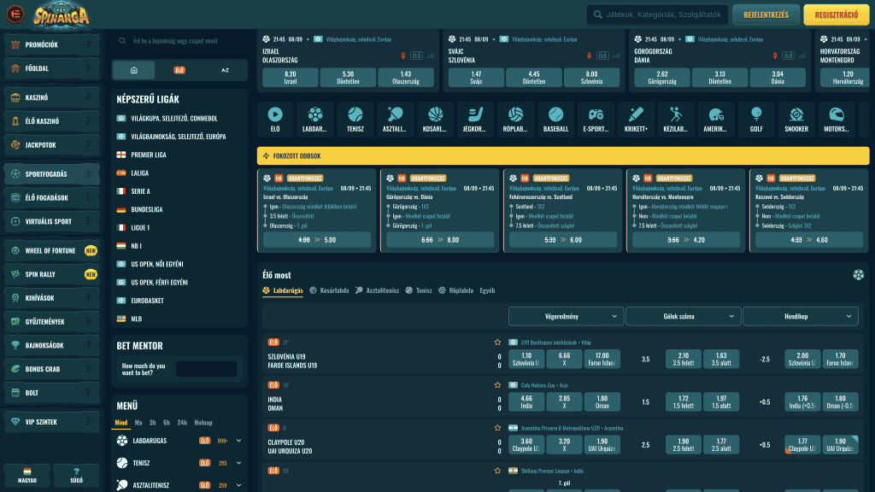Open the Végeredmény market dropdown
The height and width of the screenshot is (492, 875).
(565, 316)
